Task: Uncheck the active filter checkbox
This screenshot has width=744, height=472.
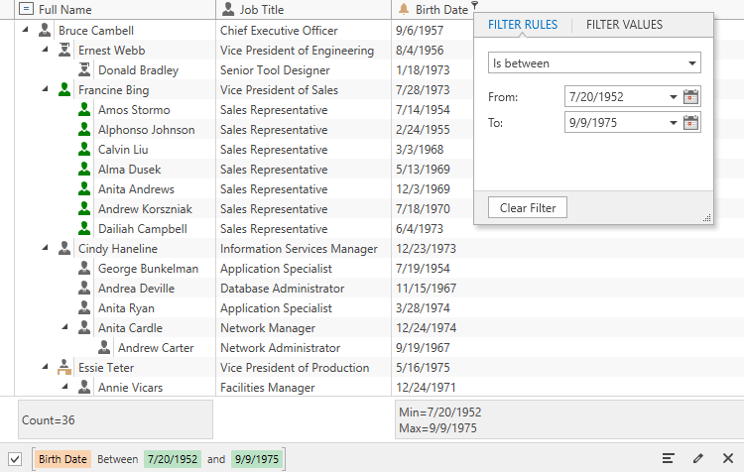Action: click(15, 459)
